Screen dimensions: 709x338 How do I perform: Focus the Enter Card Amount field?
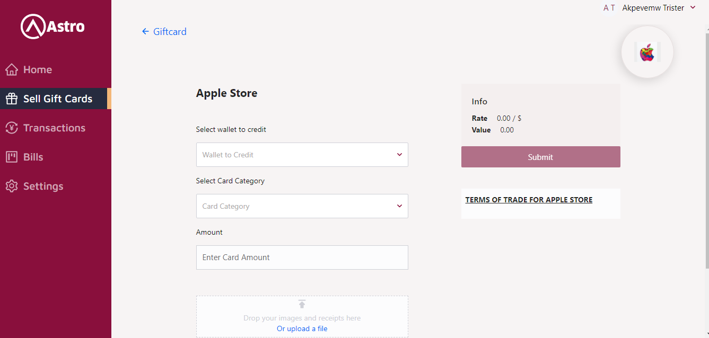[x=302, y=257]
